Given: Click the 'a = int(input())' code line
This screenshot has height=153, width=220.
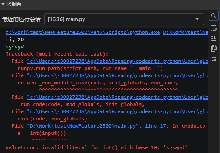Looking at the screenshot, I should 42,133.
